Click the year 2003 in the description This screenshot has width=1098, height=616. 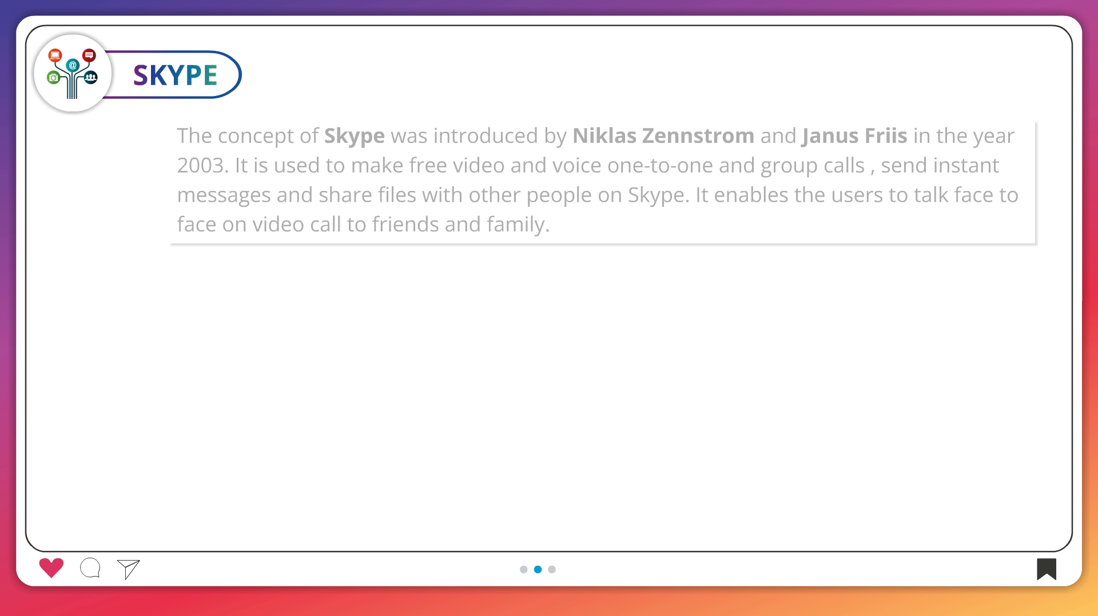(202, 166)
